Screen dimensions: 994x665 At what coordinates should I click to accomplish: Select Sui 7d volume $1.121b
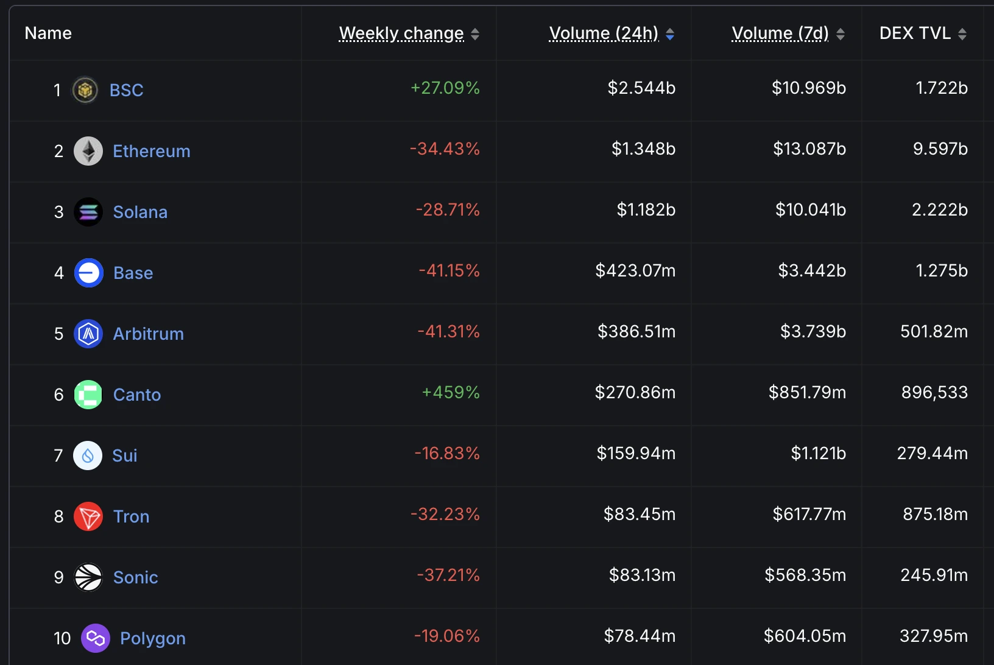coord(819,453)
